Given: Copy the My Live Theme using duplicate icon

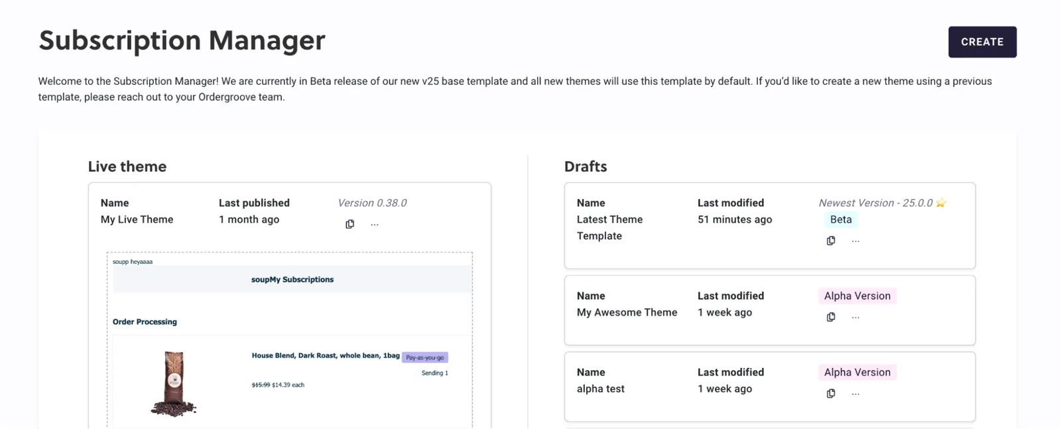Looking at the screenshot, I should [x=350, y=224].
